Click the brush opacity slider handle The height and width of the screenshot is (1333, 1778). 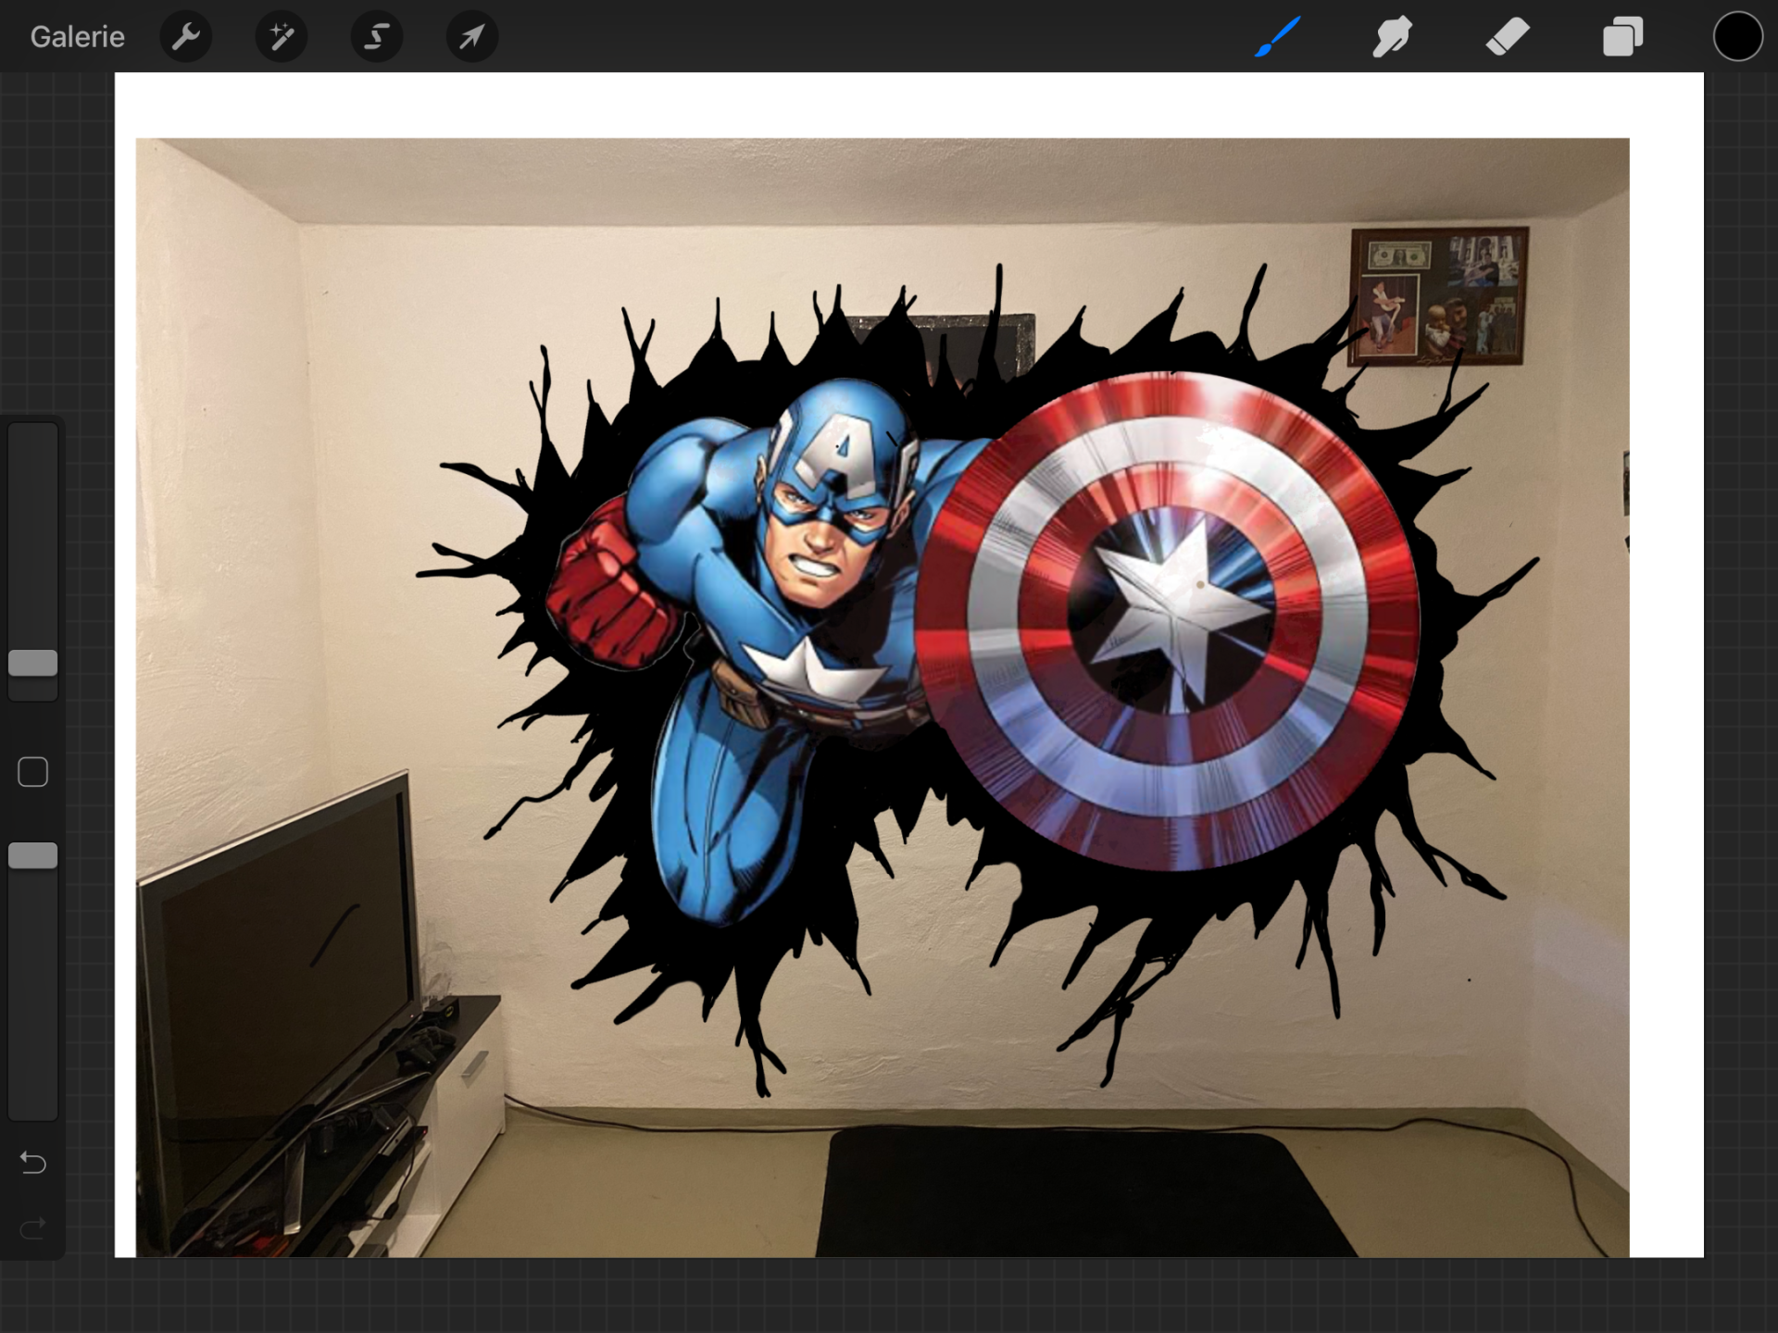[33, 855]
